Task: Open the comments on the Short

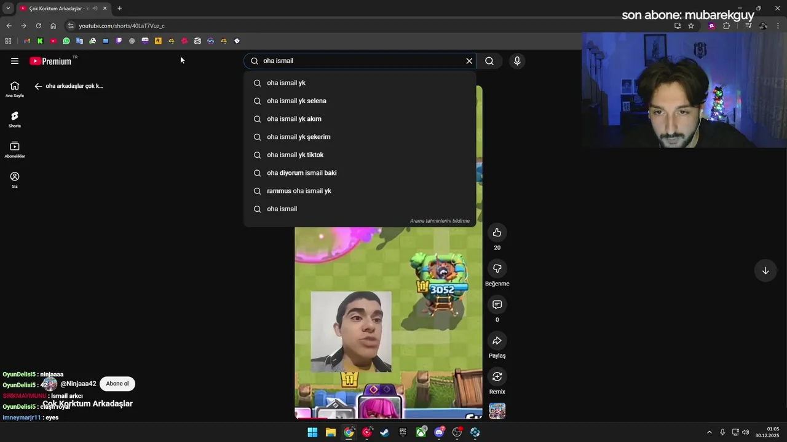Action: 497,304
